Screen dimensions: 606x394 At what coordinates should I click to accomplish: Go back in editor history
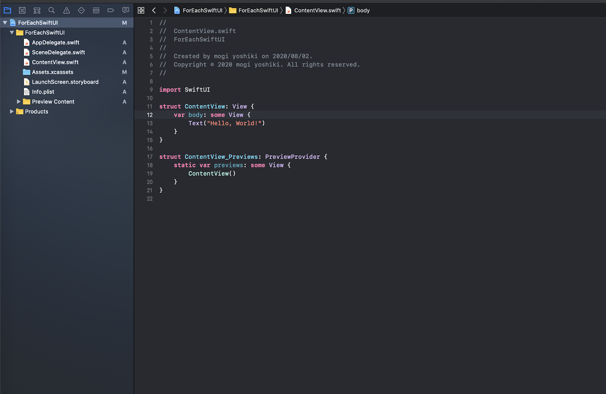coord(154,10)
